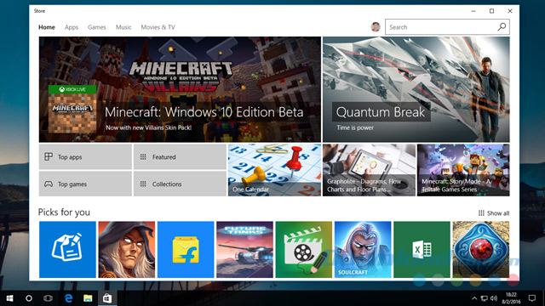Launch Microsoft Edge from taskbar
Image resolution: width=545 pixels, height=306 pixels.
[68, 298]
